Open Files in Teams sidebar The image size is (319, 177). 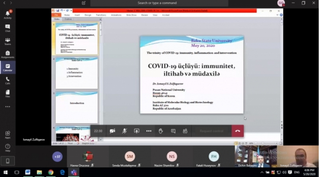(8, 94)
